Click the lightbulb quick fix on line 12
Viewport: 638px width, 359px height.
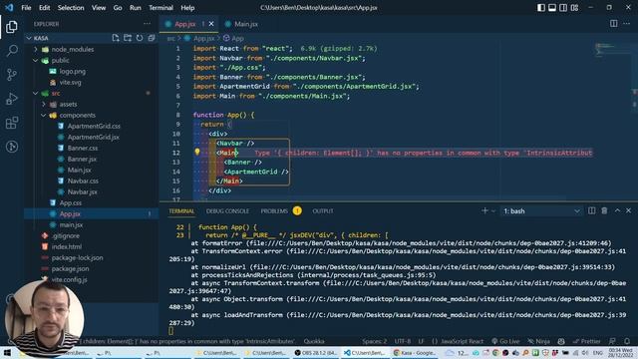coord(197,153)
